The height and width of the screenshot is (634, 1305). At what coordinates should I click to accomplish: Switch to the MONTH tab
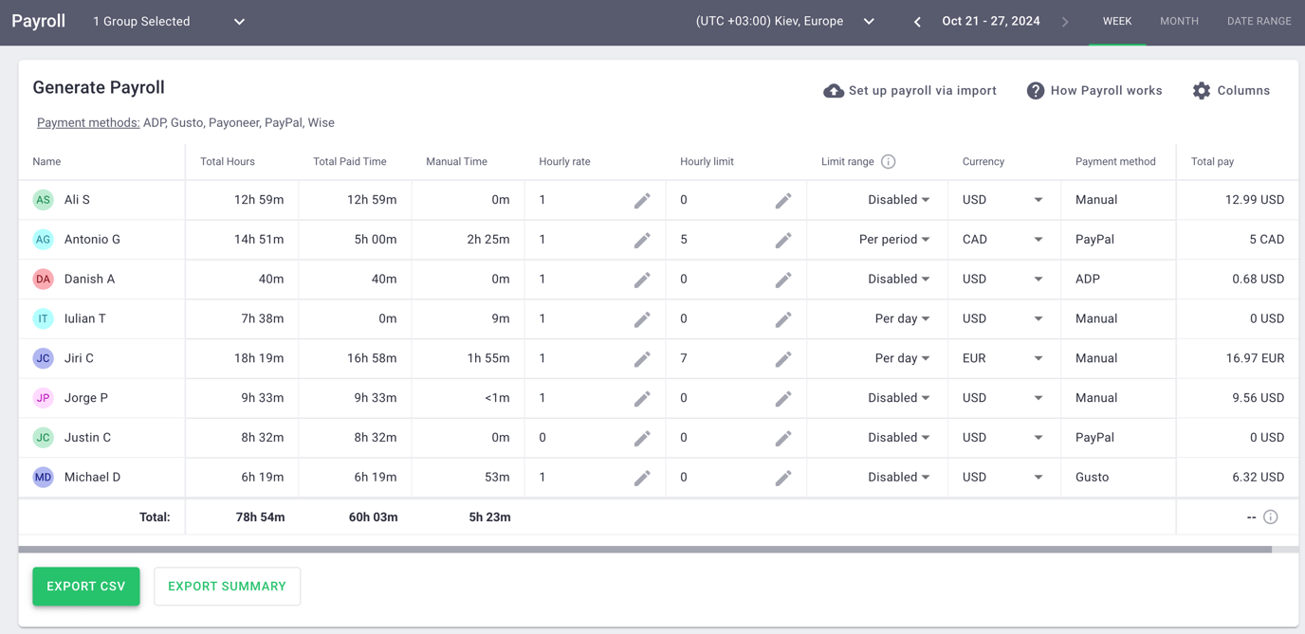(x=1179, y=20)
